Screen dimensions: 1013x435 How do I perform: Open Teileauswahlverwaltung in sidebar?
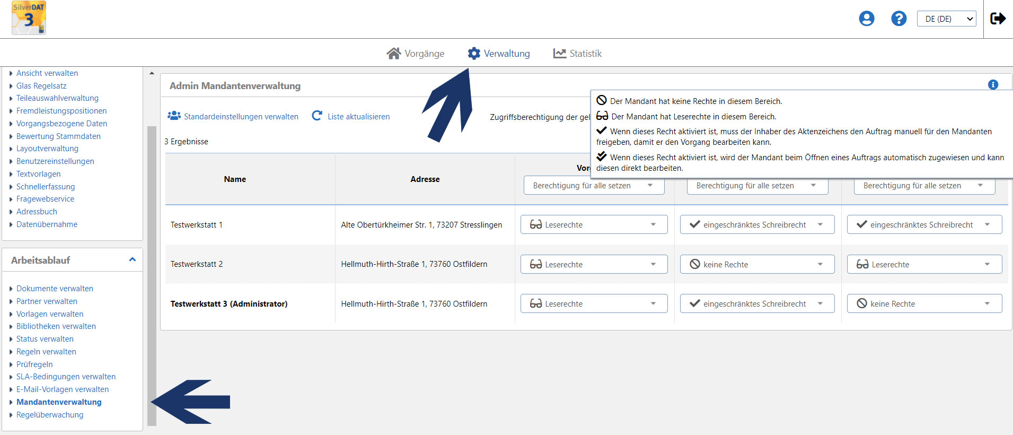pyautogui.click(x=57, y=98)
